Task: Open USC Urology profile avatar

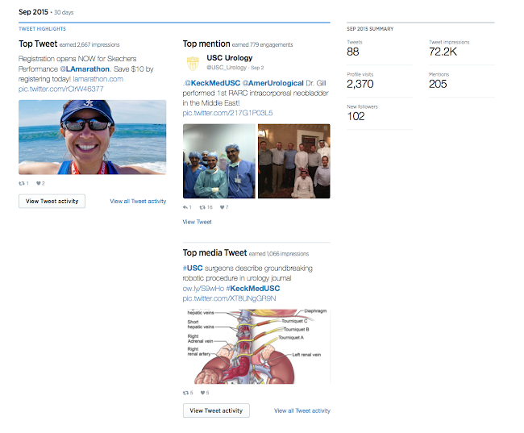Action: [x=193, y=64]
